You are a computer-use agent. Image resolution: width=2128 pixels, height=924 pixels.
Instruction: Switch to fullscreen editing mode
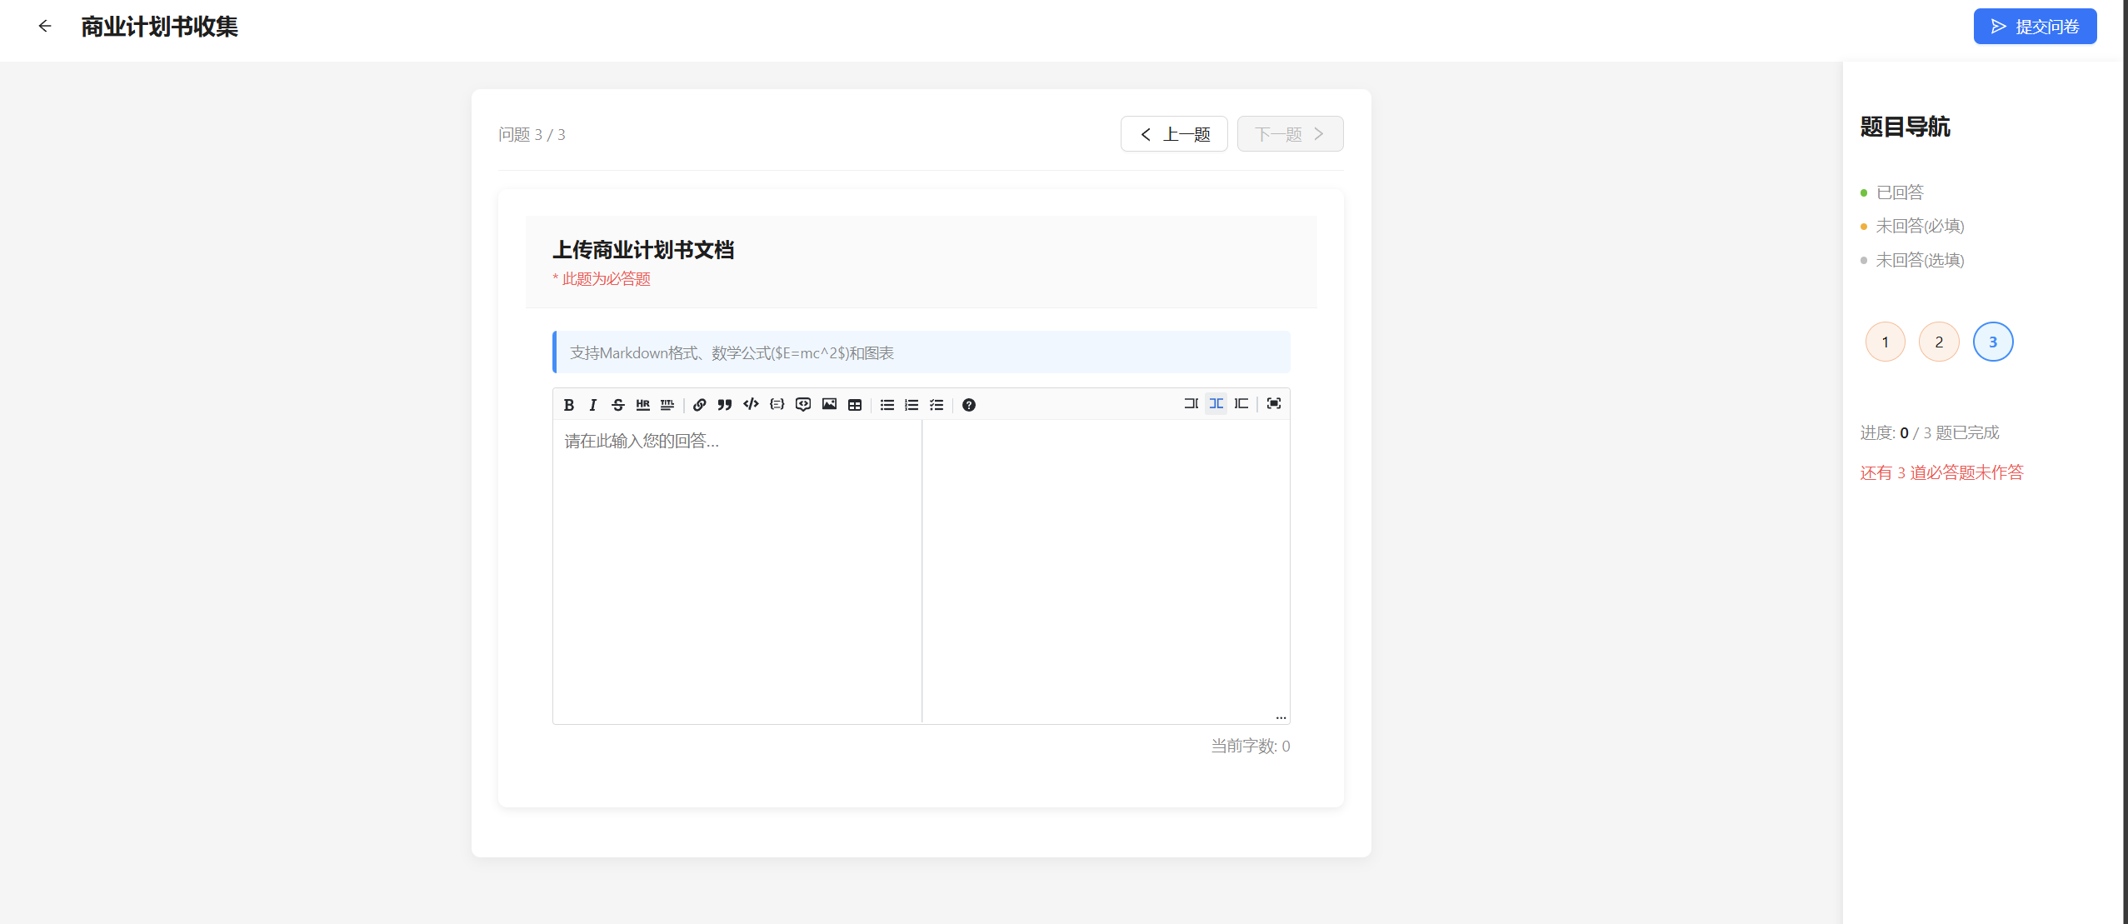click(x=1273, y=403)
